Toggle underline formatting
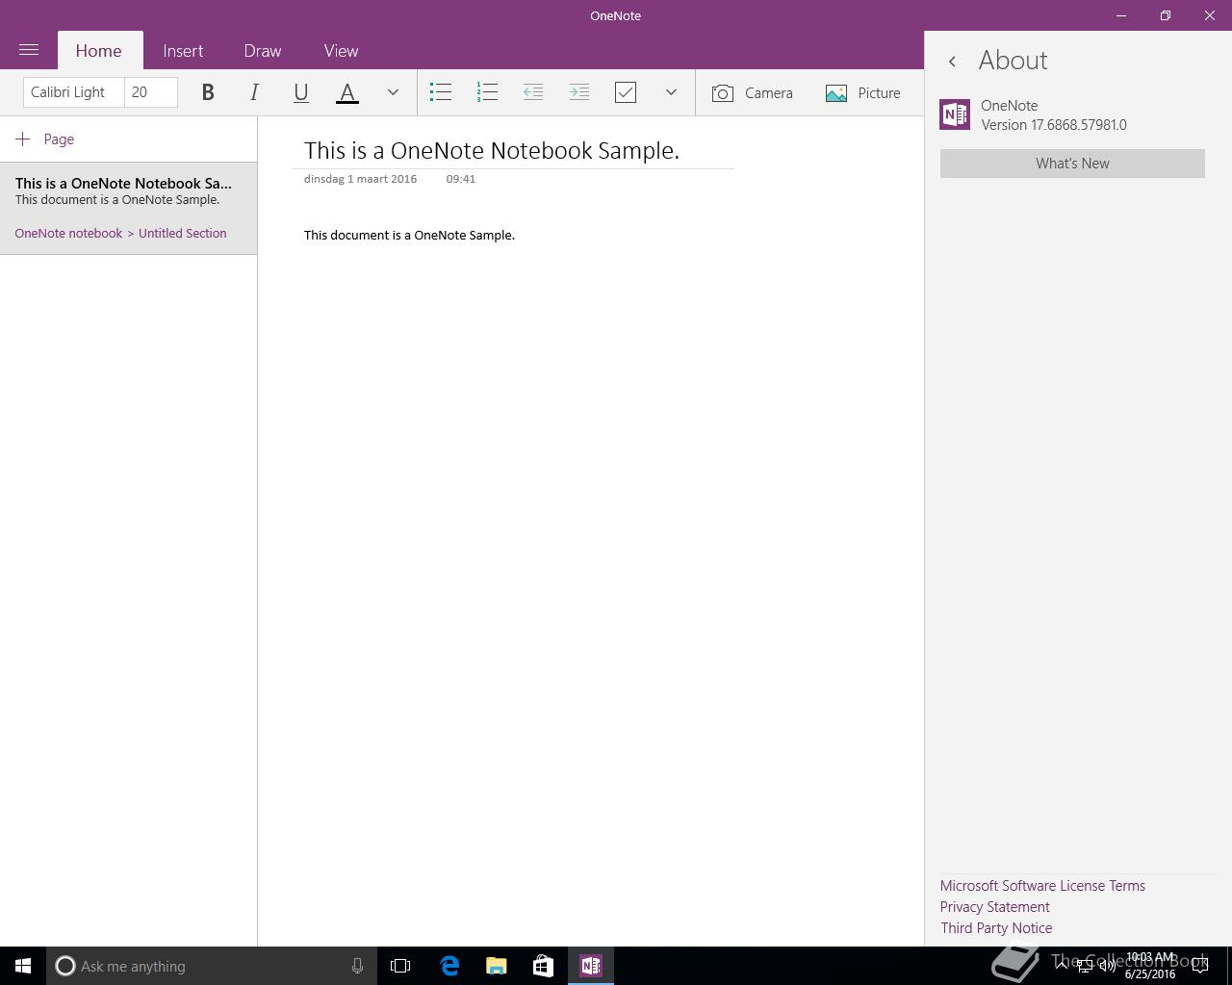Image resolution: width=1232 pixels, height=985 pixels. 300,92
